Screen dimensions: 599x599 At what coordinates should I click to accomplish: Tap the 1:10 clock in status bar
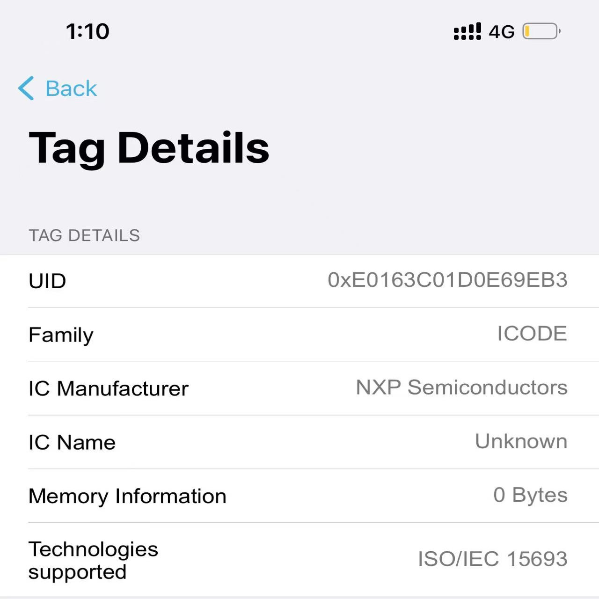(x=88, y=32)
